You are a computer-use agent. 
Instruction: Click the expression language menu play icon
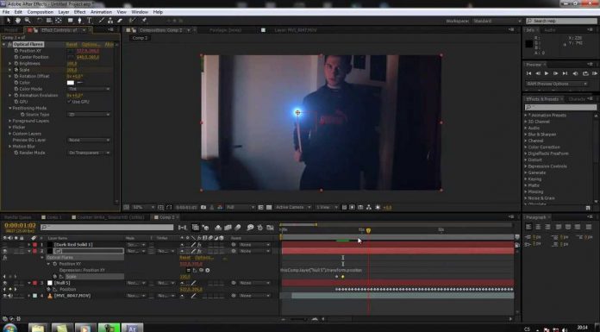[208, 270]
